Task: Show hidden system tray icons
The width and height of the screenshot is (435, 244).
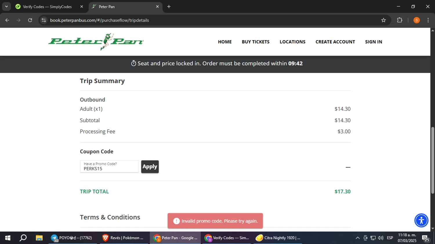Action: tap(358, 238)
